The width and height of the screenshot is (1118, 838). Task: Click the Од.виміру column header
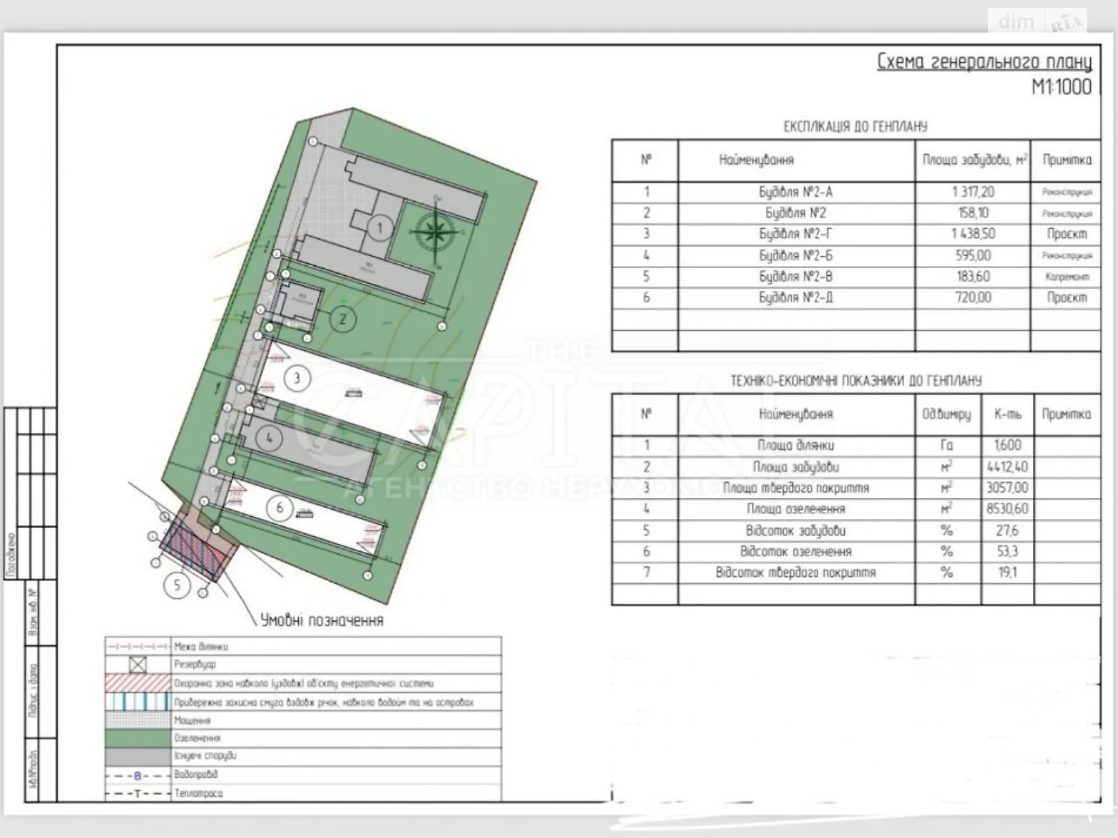pos(947,414)
